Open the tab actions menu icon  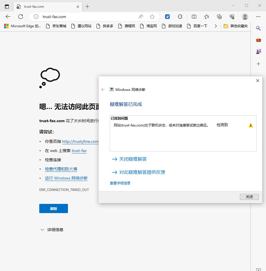pyautogui.click(x=7, y=7)
